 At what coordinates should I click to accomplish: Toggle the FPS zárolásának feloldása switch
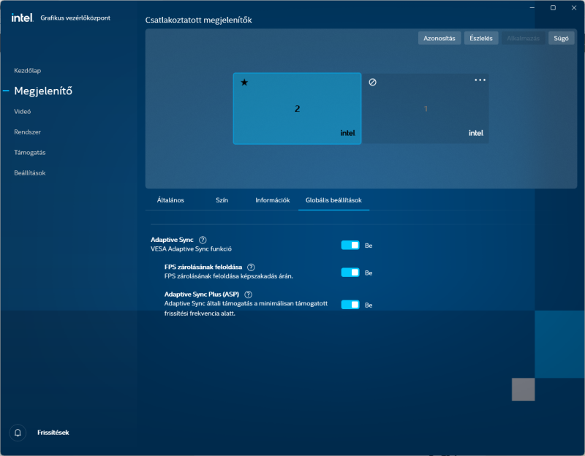coord(350,273)
